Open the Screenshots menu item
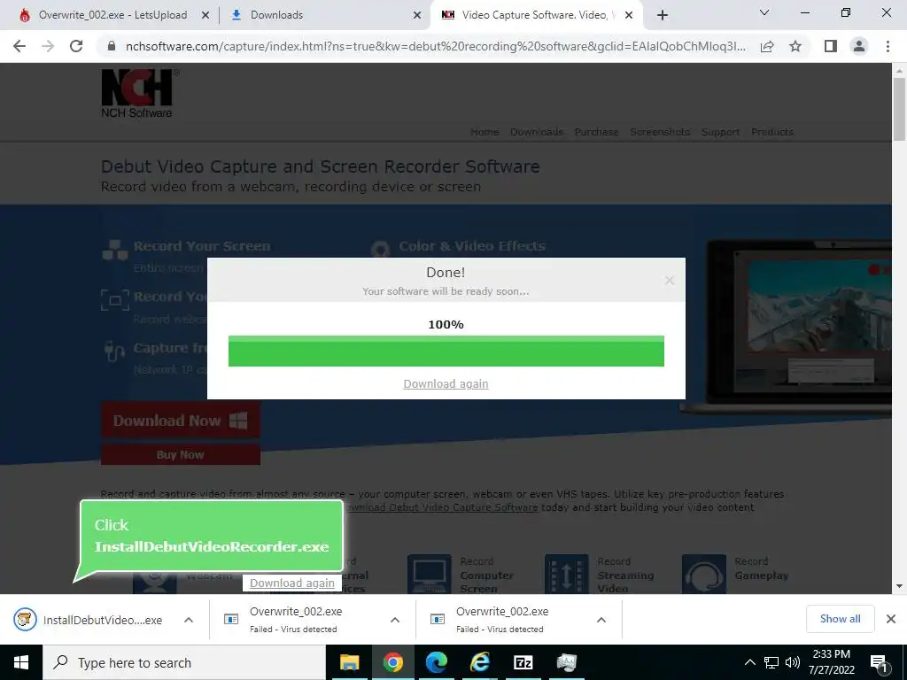 tap(660, 132)
